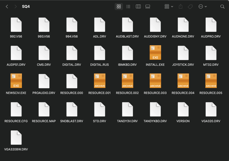Open the Finder search
The width and height of the screenshot is (229, 161).
click(222, 7)
